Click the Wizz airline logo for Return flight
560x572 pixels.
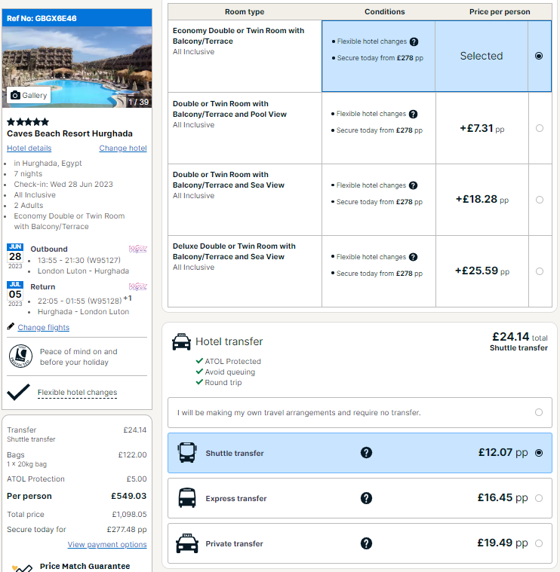[137, 286]
